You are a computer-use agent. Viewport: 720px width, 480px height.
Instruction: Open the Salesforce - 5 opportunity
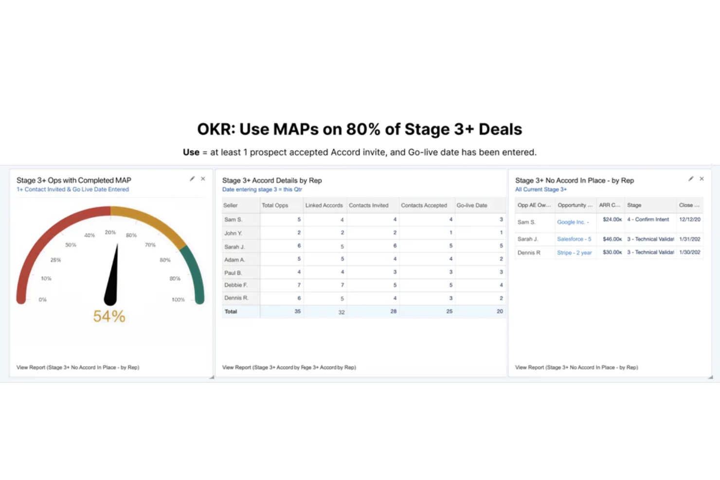[574, 239]
